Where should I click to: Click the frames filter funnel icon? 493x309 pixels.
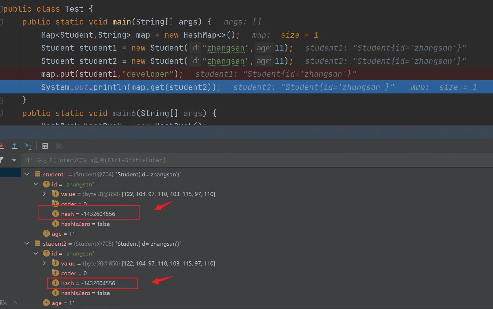tap(2, 160)
